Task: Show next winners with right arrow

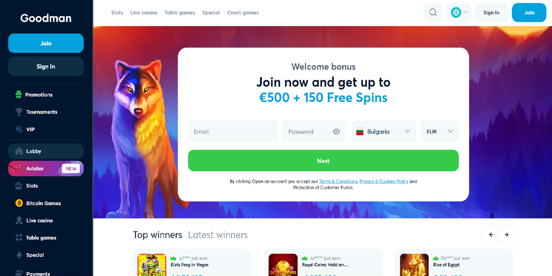Action: [506, 235]
